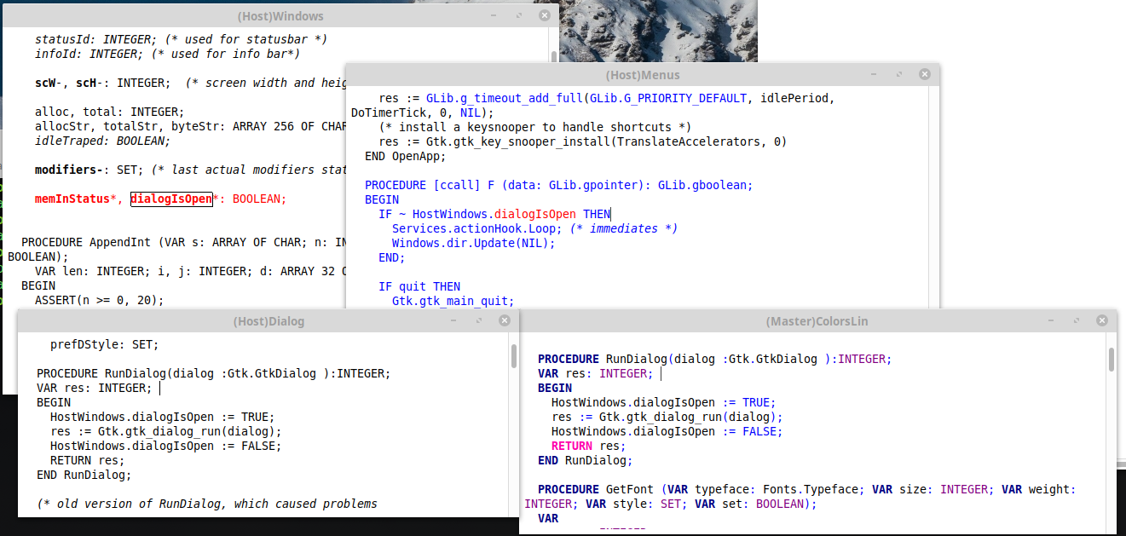
Task: Minimize the (Host)Menus window
Action: click(x=874, y=76)
